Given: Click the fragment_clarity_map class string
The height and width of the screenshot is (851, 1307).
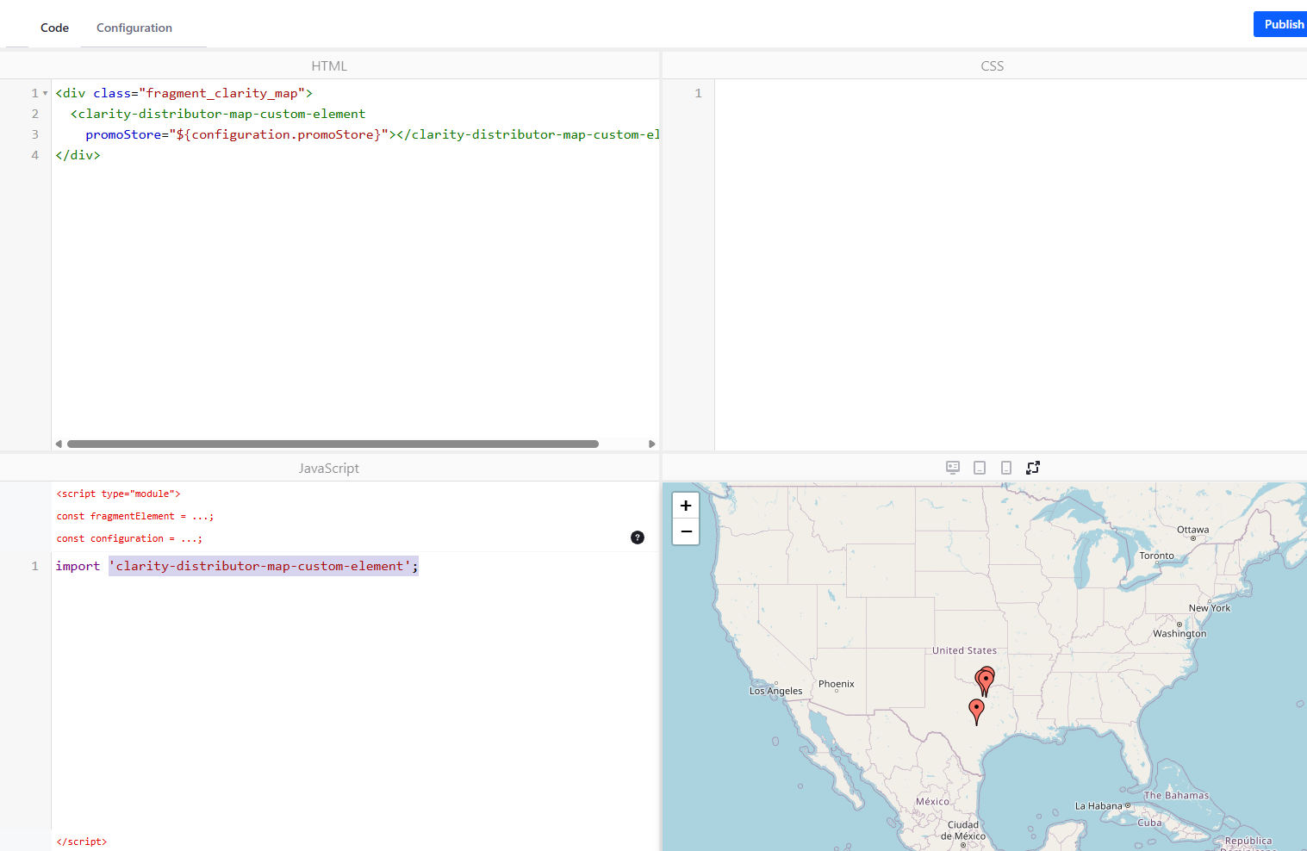Looking at the screenshot, I should pos(222,93).
